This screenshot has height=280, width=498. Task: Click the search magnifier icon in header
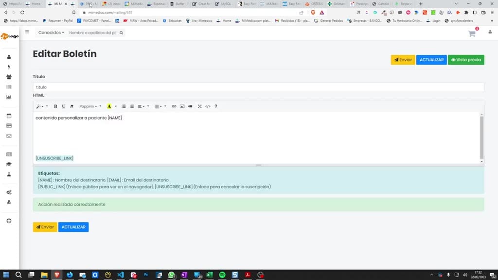pos(121,33)
